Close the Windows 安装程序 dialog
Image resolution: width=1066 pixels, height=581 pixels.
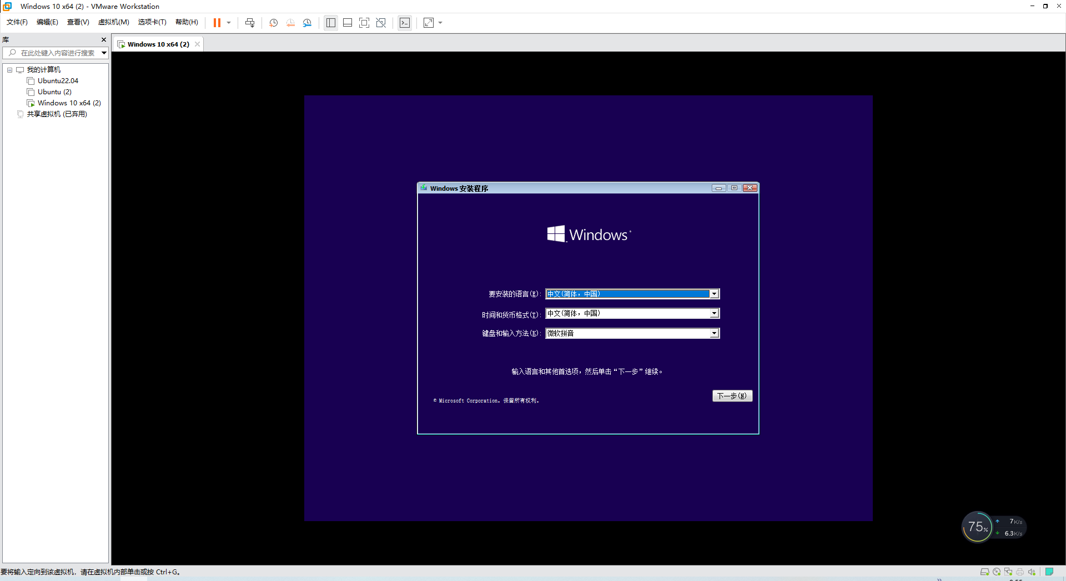point(750,188)
